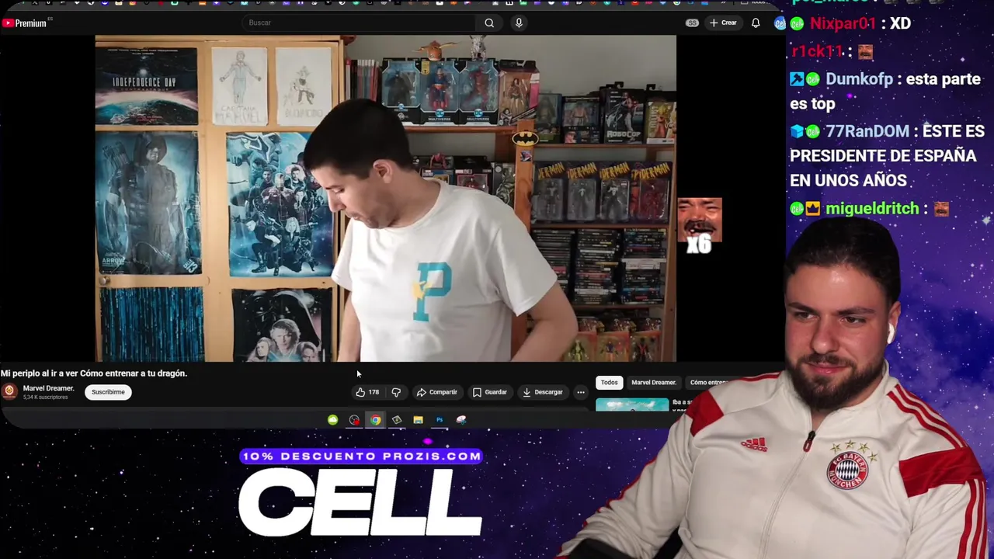994x559 pixels.
Task: Open YouTube Premium home logo
Action: click(x=25, y=23)
